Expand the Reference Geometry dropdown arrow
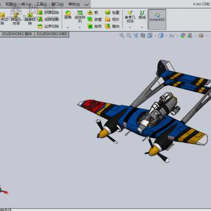This screenshot has height=211, width=211. click(x=130, y=27)
